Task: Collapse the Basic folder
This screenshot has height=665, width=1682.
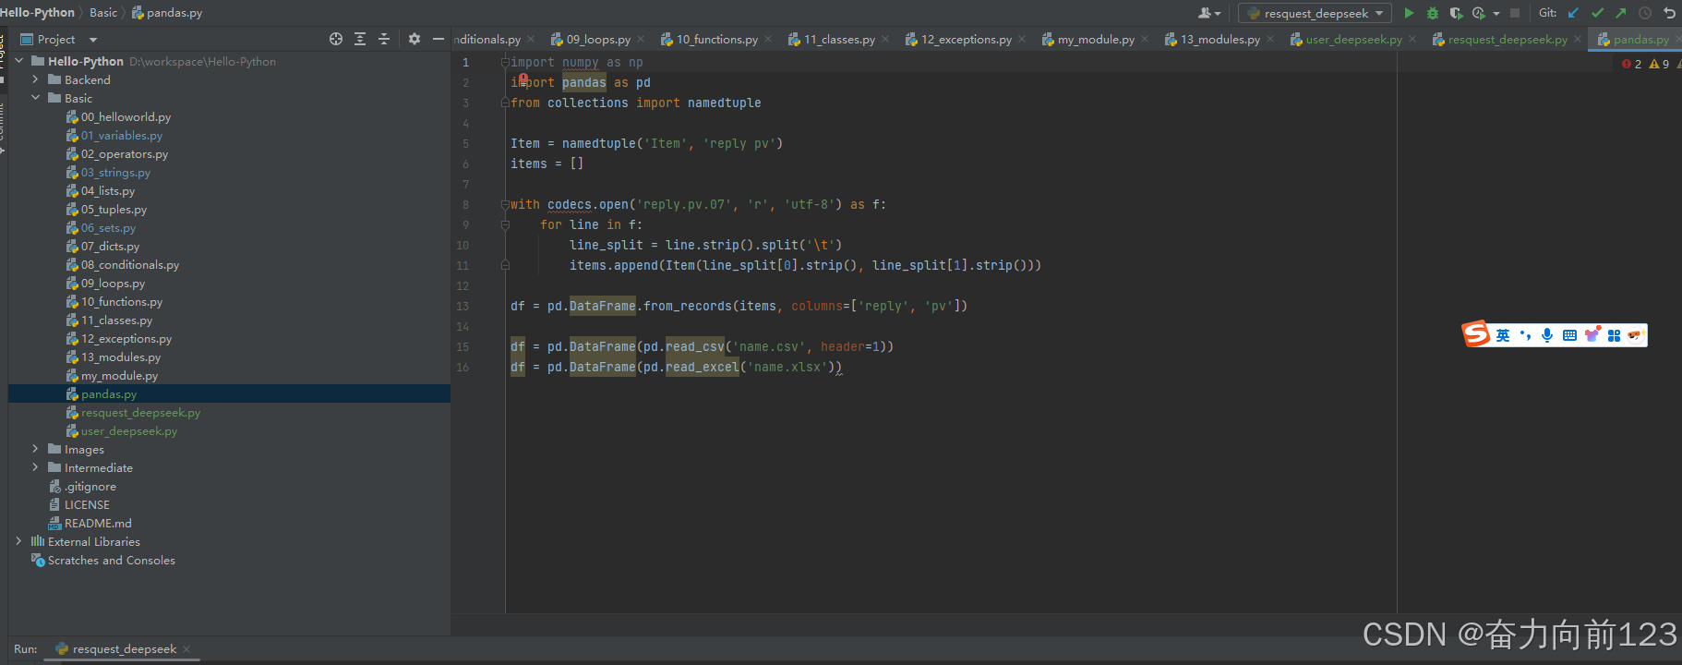Action: (36, 98)
